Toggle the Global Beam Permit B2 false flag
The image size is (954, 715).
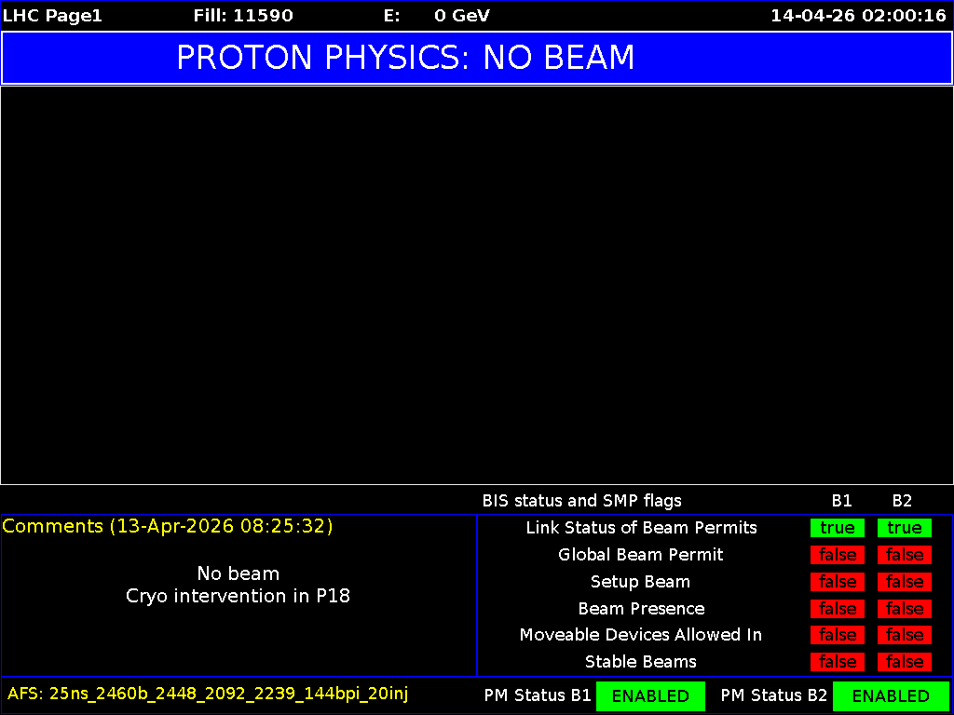(904, 555)
